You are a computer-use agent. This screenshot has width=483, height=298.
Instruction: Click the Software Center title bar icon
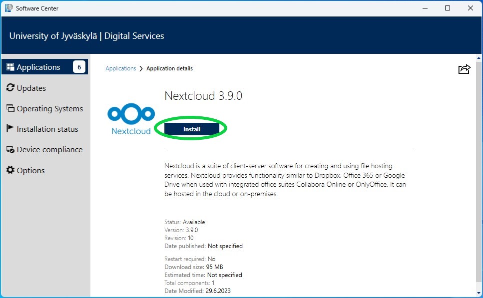[x=8, y=8]
